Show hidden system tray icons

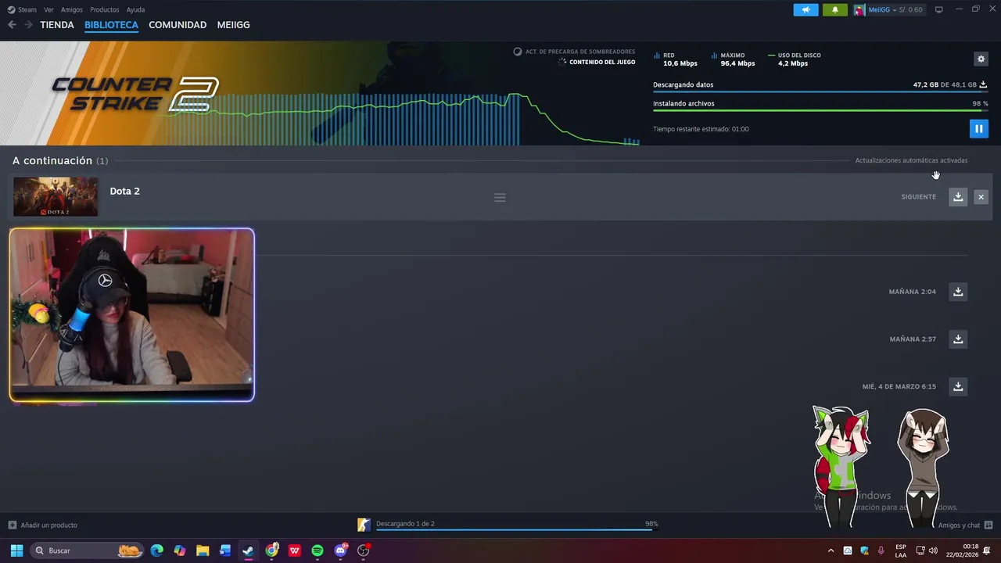coord(831,550)
